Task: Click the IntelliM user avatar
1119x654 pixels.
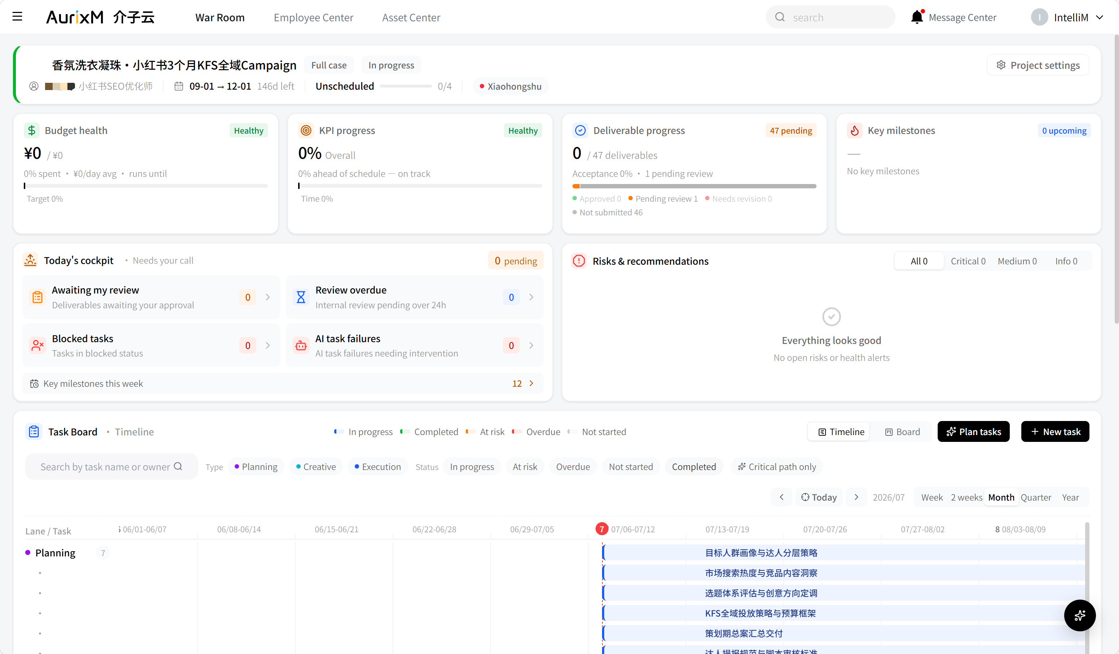Action: click(1039, 17)
